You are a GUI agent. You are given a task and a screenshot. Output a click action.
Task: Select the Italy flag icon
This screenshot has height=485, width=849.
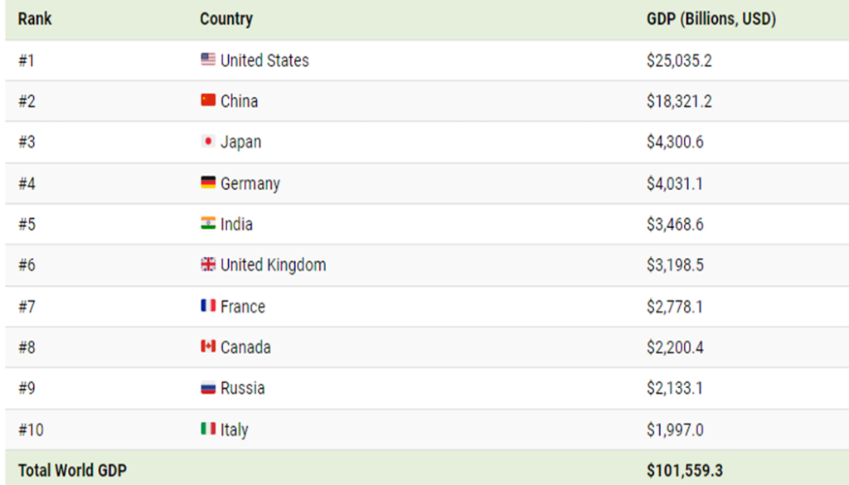click(x=208, y=429)
